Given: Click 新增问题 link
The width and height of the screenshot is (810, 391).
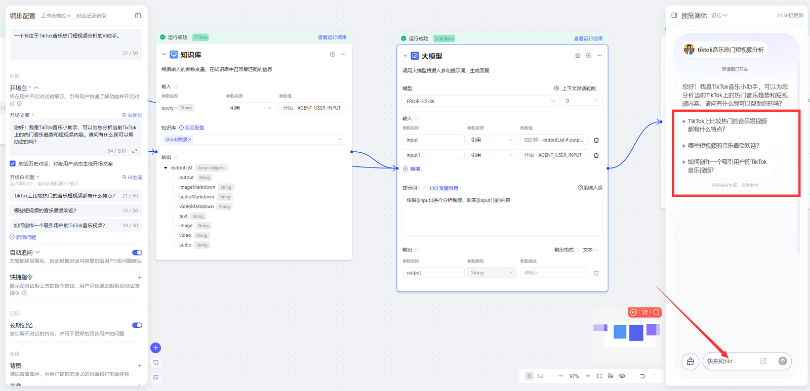Looking at the screenshot, I should pyautogui.click(x=23, y=237).
